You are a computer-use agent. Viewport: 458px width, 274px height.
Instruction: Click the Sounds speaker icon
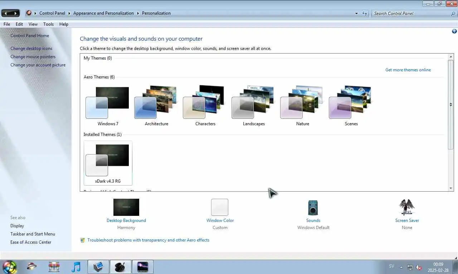313,208
